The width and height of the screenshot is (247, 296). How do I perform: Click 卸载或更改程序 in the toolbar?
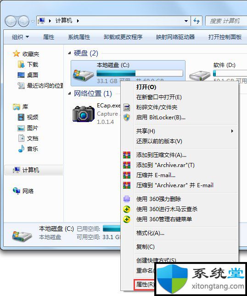[x=123, y=37]
